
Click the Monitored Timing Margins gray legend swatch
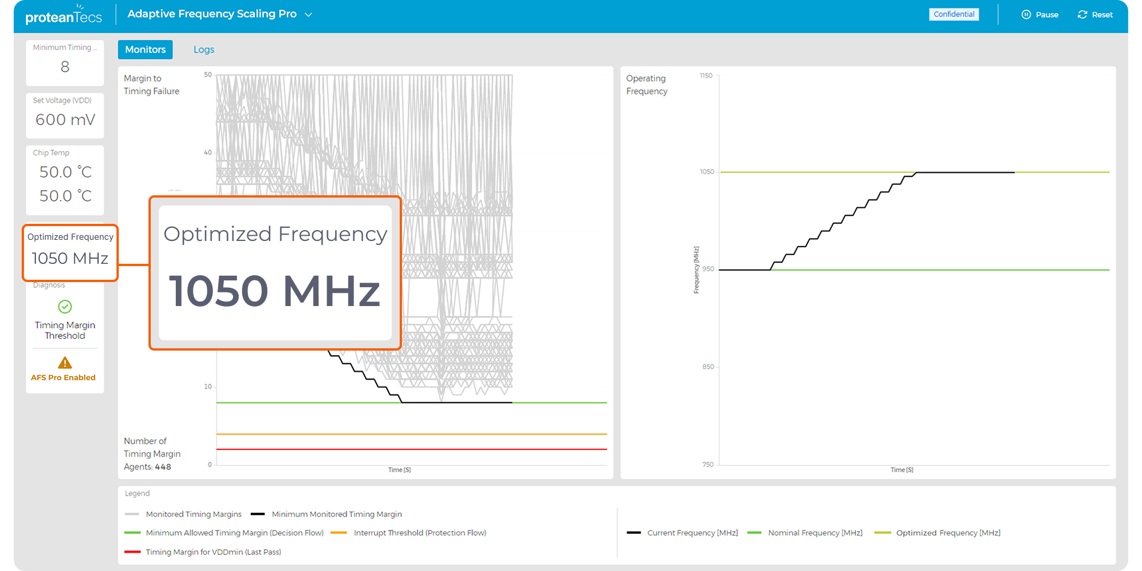point(132,514)
